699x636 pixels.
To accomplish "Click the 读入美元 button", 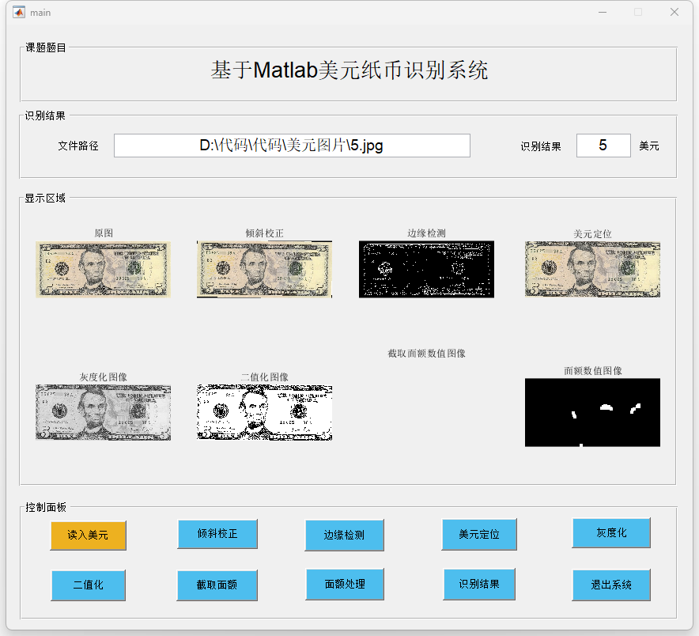I will 89,536.
